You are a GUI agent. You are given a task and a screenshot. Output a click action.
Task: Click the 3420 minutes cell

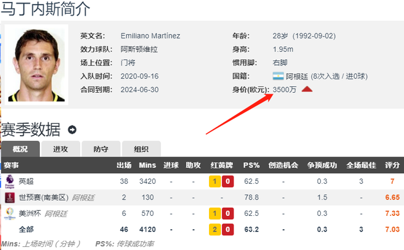(148, 181)
